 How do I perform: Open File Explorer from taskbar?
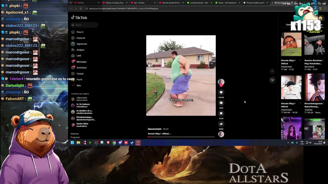coord(78,143)
